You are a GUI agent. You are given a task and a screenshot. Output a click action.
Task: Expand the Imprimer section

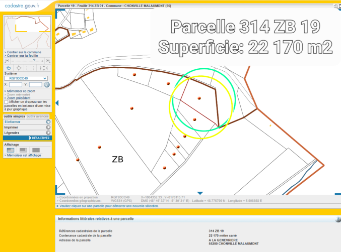point(27,127)
